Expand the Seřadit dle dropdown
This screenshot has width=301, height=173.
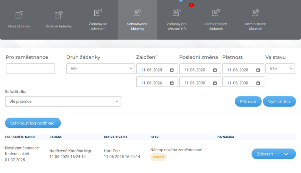pyautogui.click(x=63, y=101)
